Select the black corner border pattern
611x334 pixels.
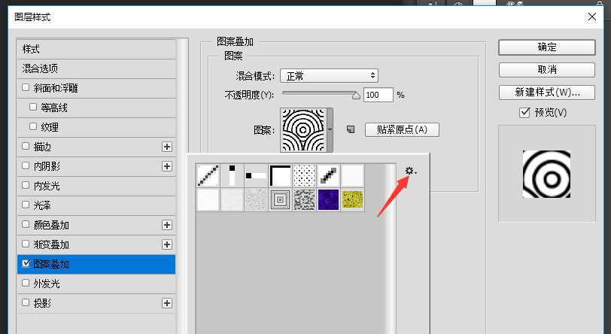point(280,176)
